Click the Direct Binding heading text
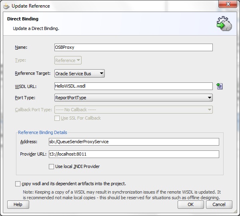The width and height of the screenshot is (240, 216). pyautogui.click(x=23, y=19)
